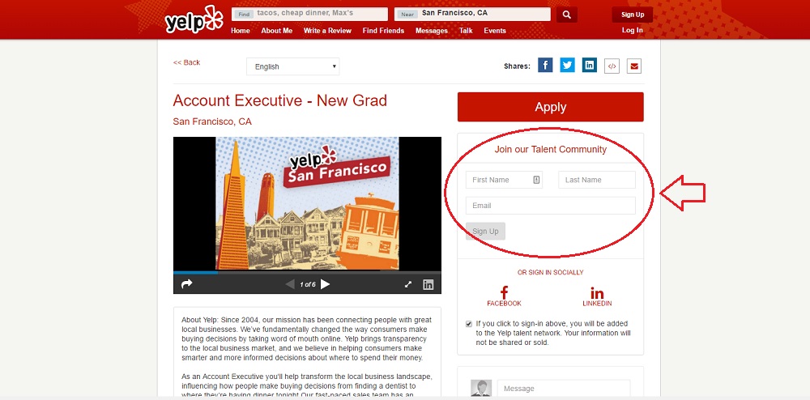Image resolution: width=810 pixels, height=400 pixels.
Task: Click the Yelp logo
Action: tap(194, 19)
